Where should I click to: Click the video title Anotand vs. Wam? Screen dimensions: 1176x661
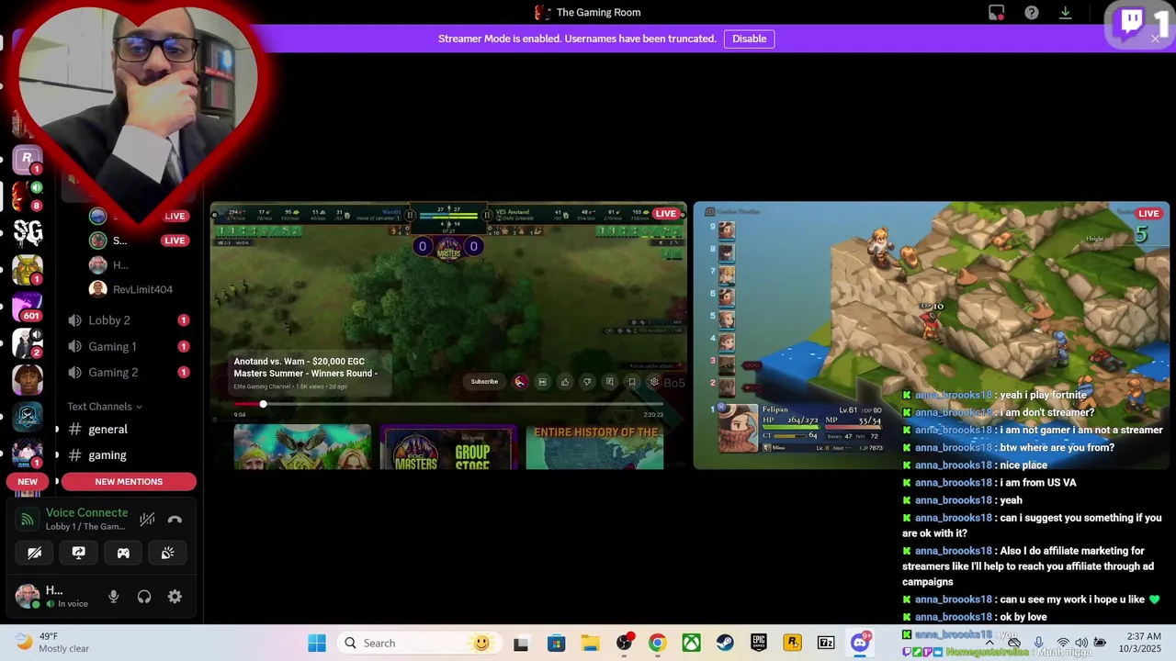306,367
